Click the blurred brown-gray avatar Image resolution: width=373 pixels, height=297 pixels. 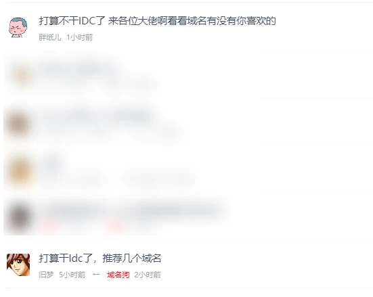pos(19,124)
